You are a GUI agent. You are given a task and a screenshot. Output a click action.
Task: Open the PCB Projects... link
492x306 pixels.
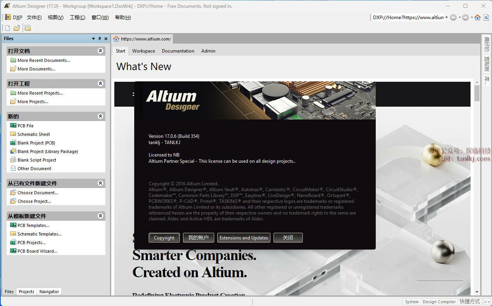[32, 243]
